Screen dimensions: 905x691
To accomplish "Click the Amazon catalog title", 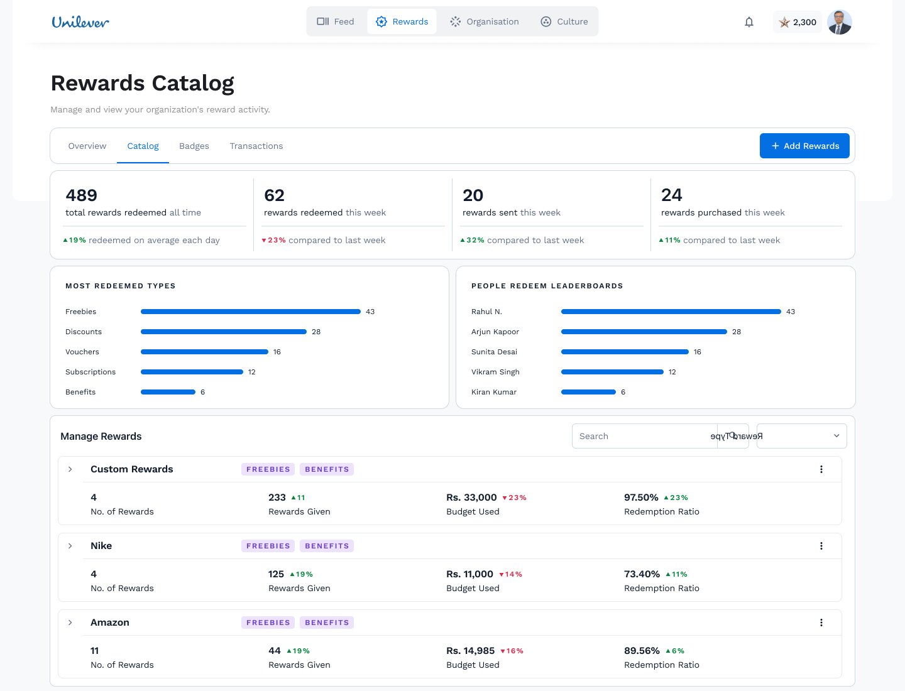I will [x=110, y=623].
